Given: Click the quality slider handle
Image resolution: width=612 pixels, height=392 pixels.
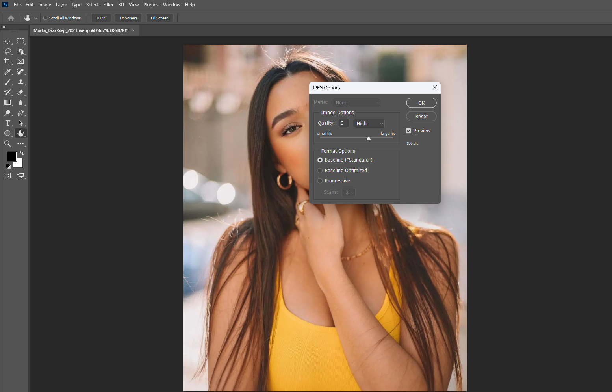Looking at the screenshot, I should pos(369,138).
